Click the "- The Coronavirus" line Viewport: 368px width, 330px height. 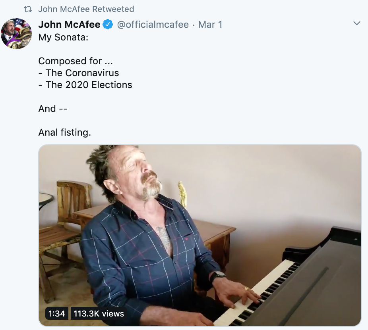click(79, 73)
